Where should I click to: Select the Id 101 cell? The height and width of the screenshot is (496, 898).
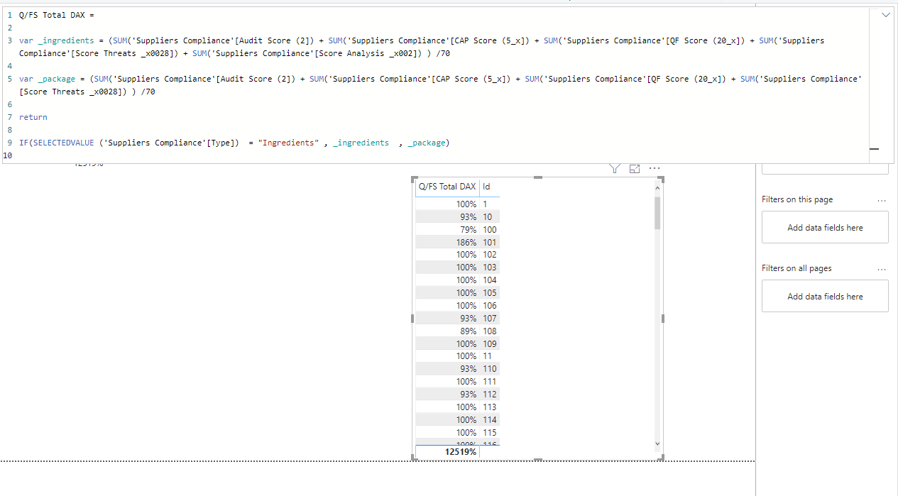(x=490, y=242)
